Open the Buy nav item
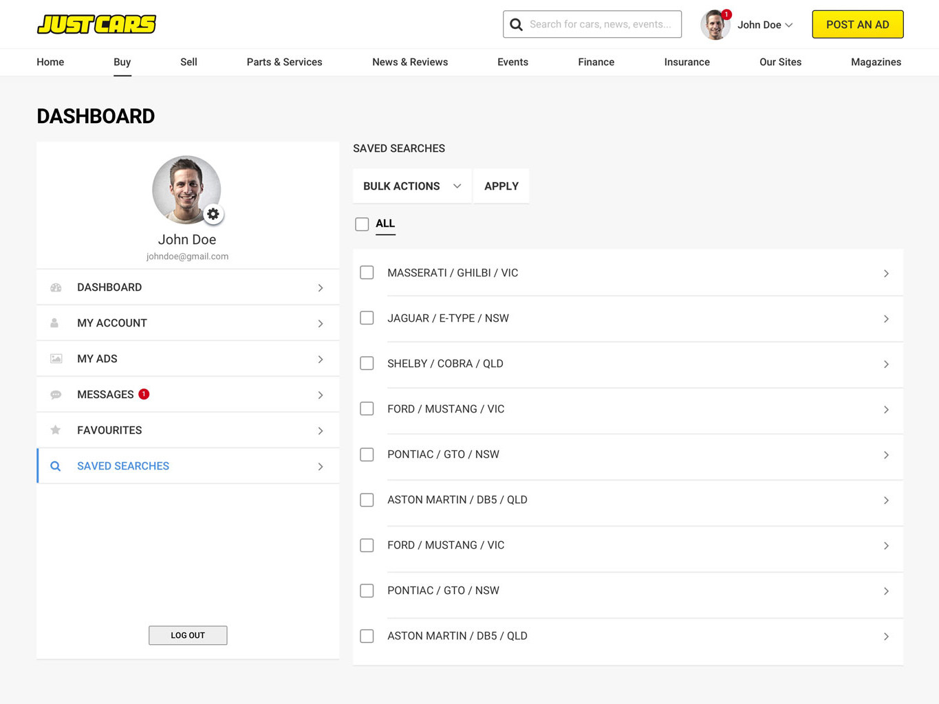 pos(122,62)
